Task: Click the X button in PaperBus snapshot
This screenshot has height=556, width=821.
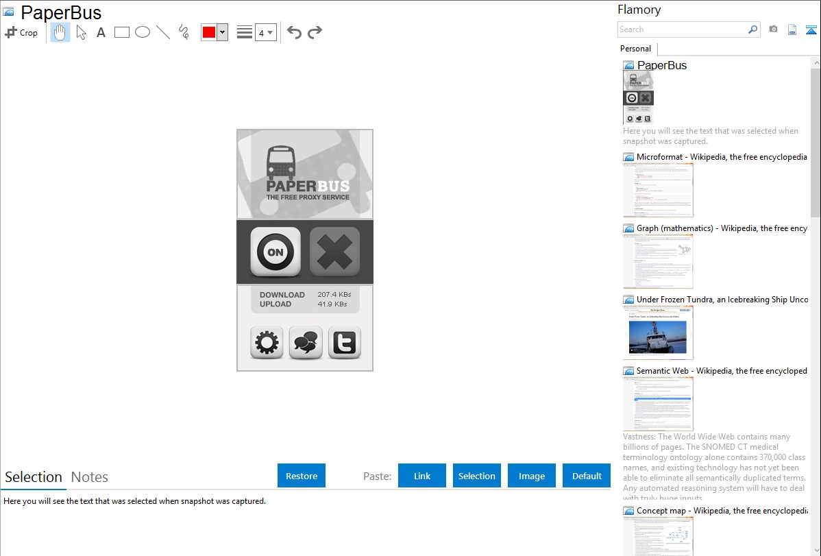Action: (x=334, y=252)
